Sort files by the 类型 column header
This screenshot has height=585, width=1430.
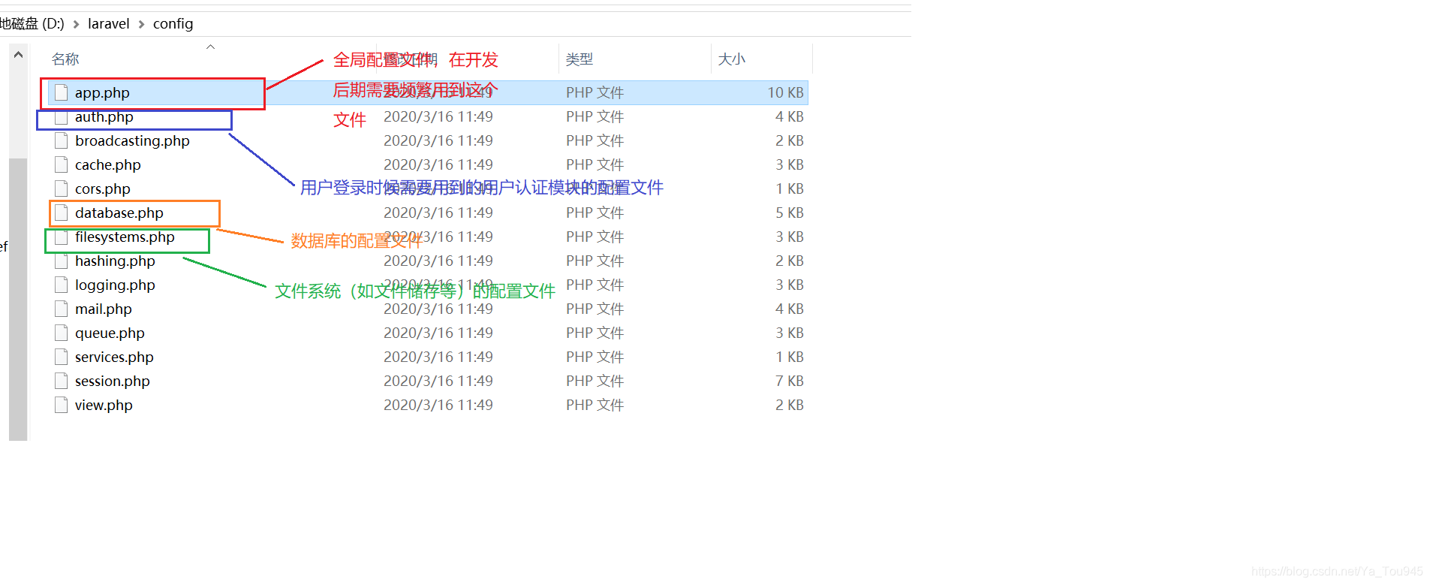tap(580, 59)
